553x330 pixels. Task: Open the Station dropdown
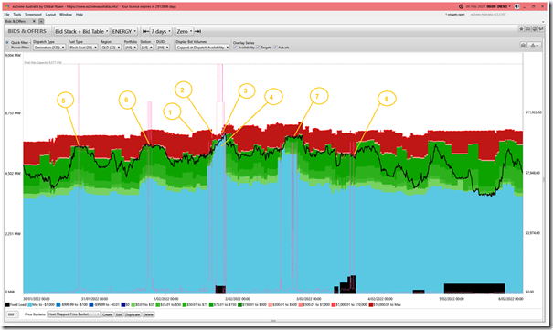(x=147, y=48)
